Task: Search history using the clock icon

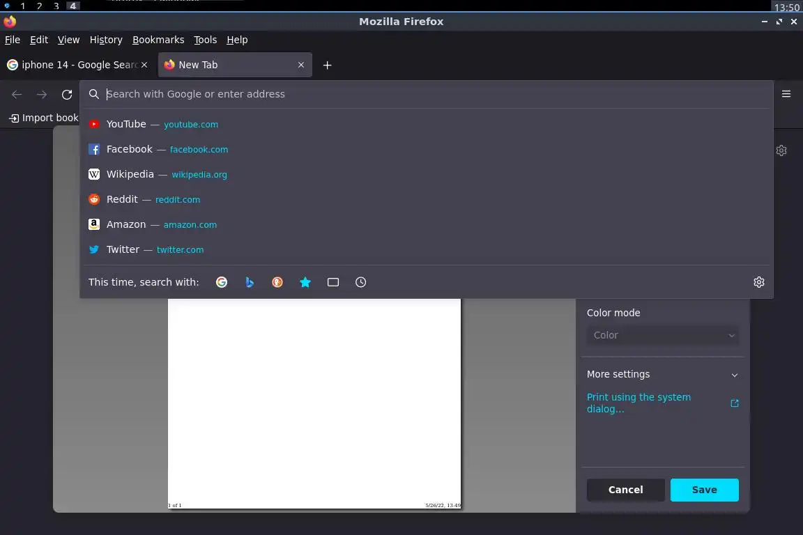Action: [360, 282]
